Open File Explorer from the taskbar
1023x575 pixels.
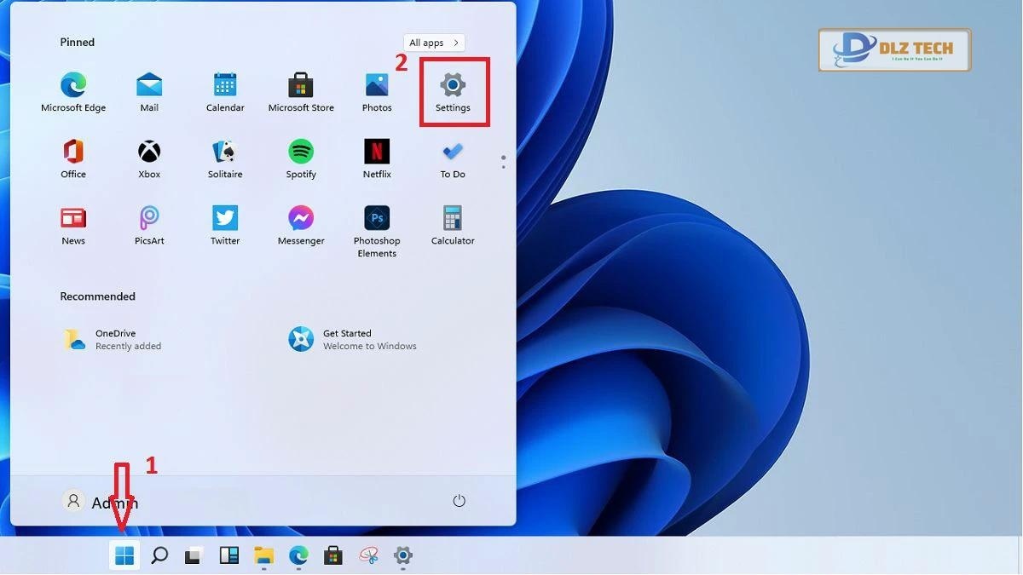(x=263, y=555)
